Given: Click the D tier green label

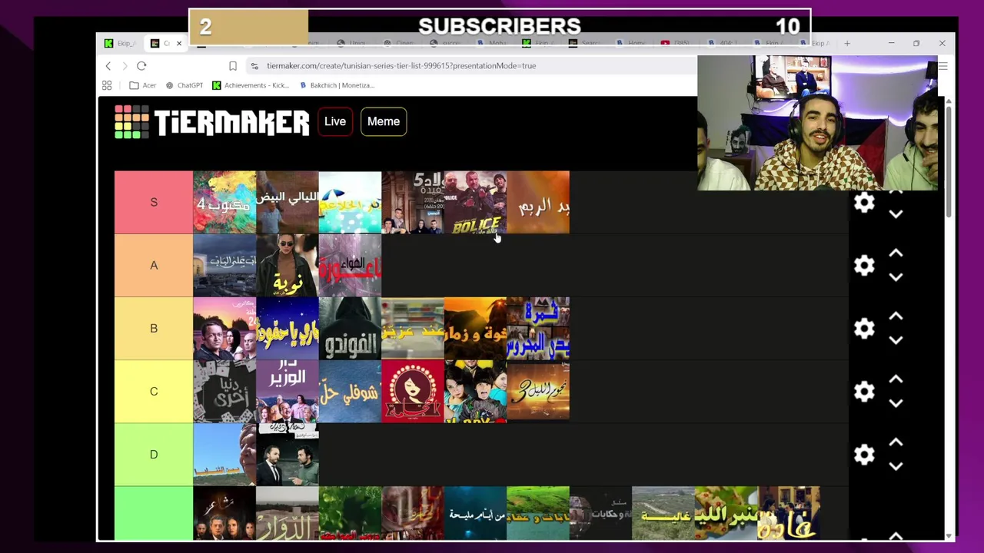Looking at the screenshot, I should (x=154, y=455).
